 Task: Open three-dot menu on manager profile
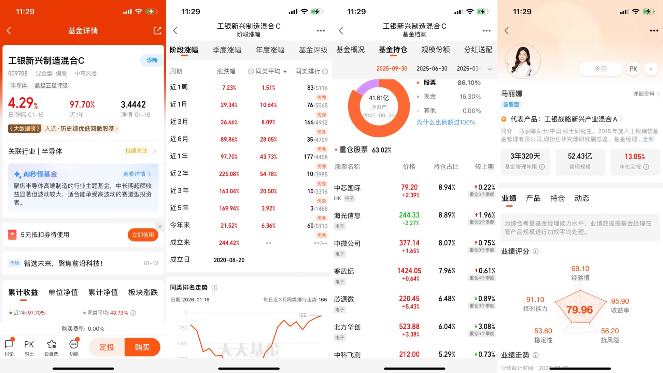(x=654, y=30)
